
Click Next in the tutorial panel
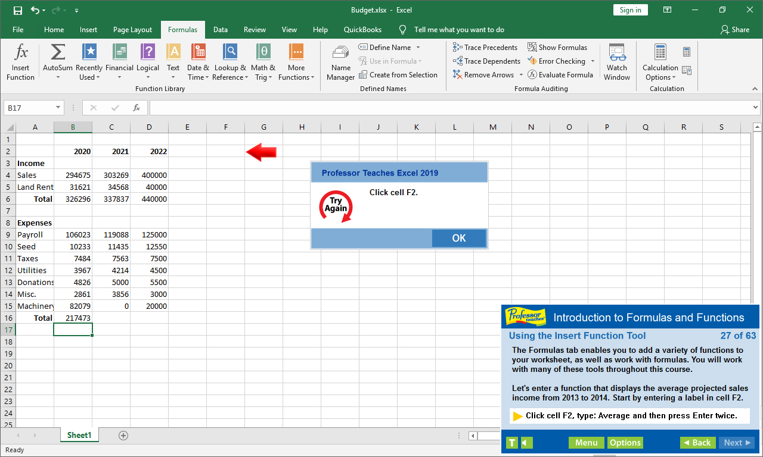coord(736,442)
